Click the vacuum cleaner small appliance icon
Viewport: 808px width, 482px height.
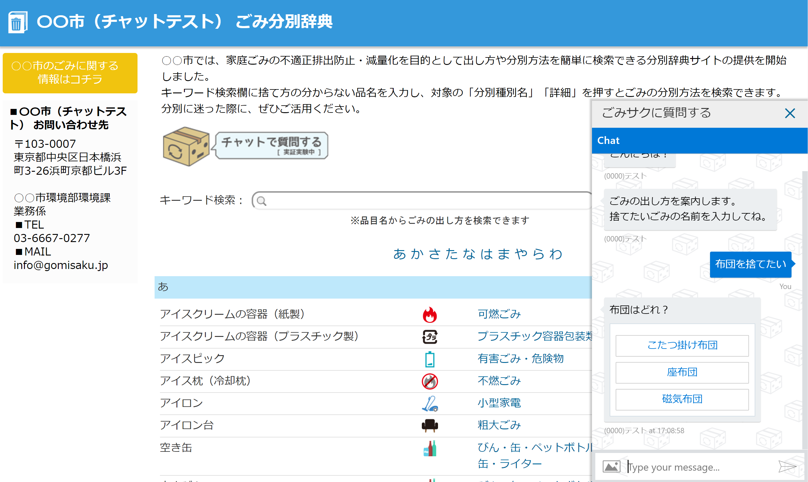pos(430,403)
